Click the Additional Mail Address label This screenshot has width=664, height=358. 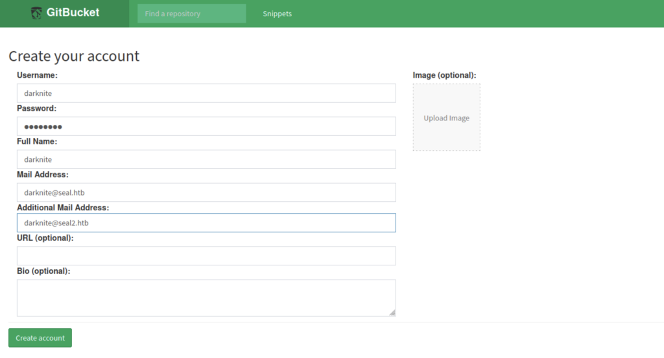pos(63,208)
